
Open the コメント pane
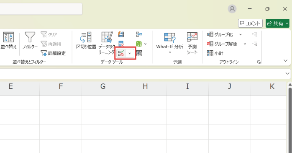(x=250, y=23)
